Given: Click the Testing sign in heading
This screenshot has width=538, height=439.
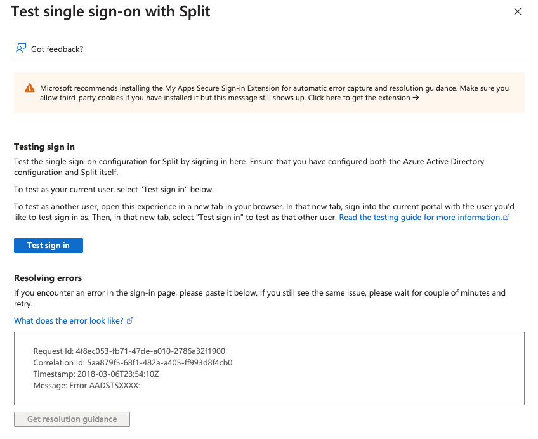Looking at the screenshot, I should (x=44, y=147).
